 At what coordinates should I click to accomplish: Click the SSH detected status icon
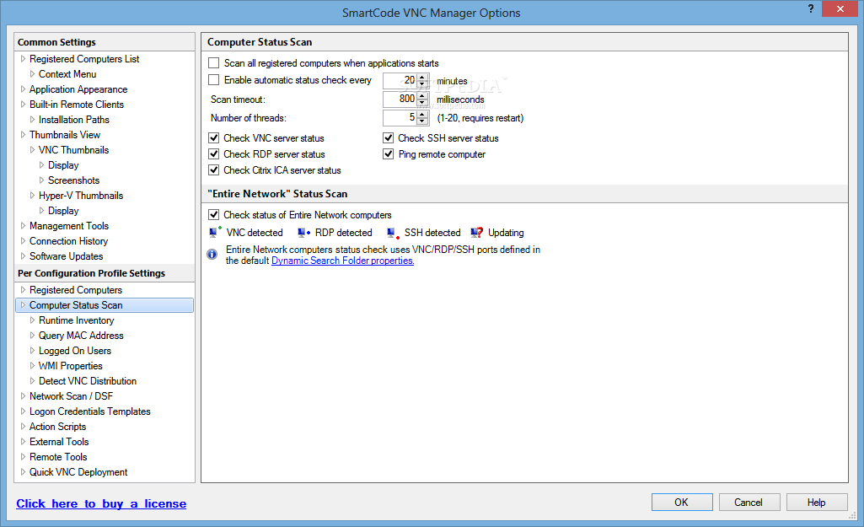tap(392, 234)
